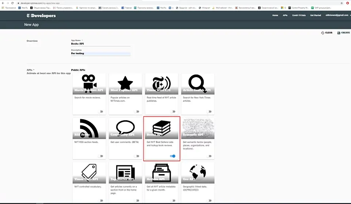Enable the Semantic API toggle
The image size is (351, 204).
coord(209,156)
